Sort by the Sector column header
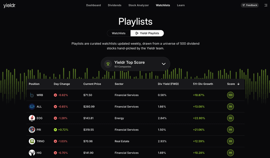 click(x=119, y=84)
